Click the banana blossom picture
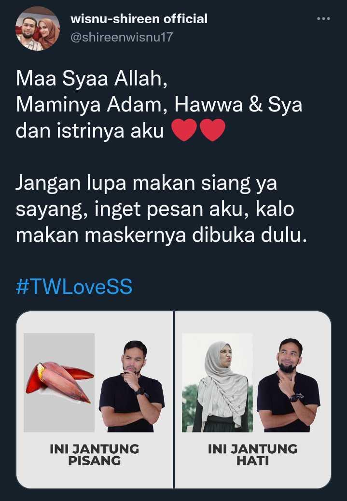Viewport: 347px width, 501px height. (59, 382)
